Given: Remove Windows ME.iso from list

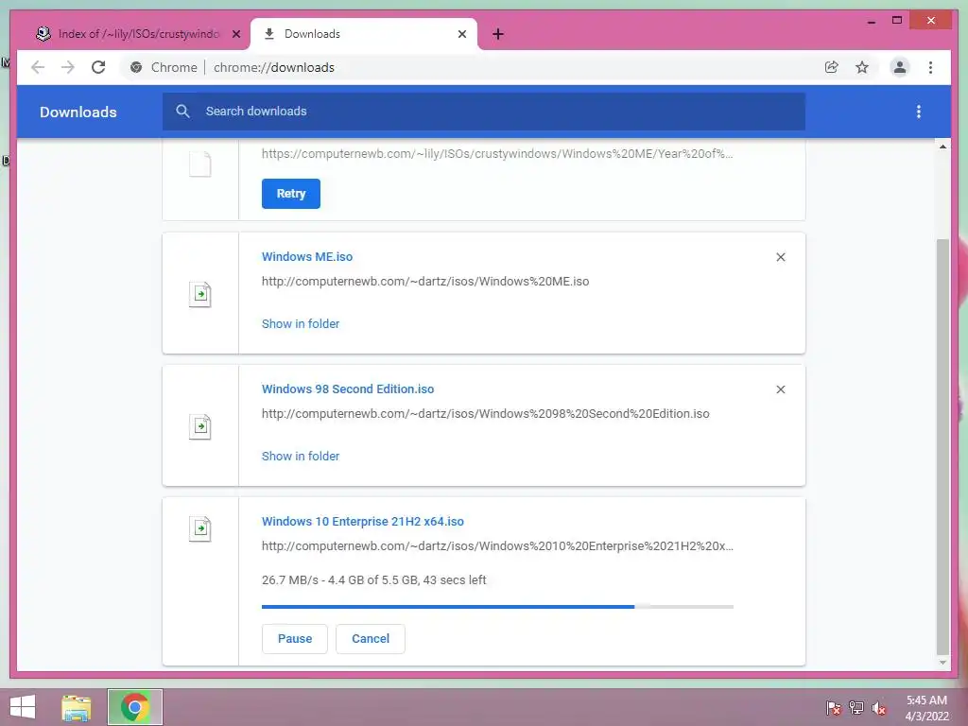Looking at the screenshot, I should (780, 257).
